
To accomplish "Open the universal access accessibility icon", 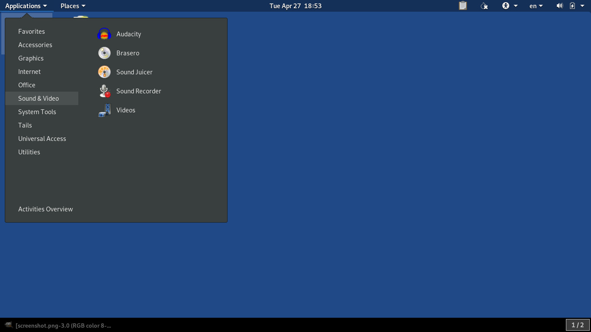I will tap(506, 6).
